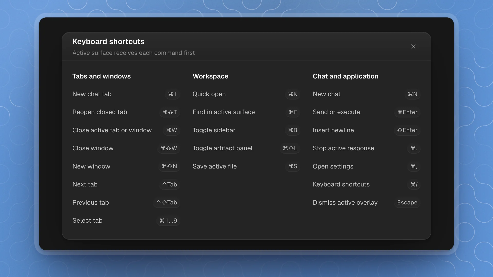The image size is (493, 277).
Task: Click the 'Insert newline' row label
Action: coord(333,130)
